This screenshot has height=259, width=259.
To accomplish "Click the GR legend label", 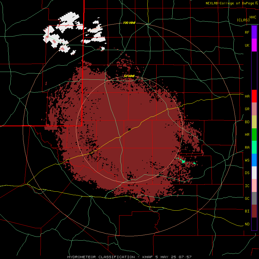I will point(247,109).
